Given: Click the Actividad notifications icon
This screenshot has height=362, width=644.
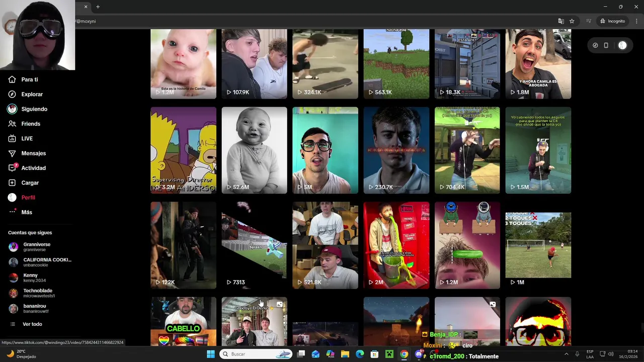Looking at the screenshot, I should 12,168.
